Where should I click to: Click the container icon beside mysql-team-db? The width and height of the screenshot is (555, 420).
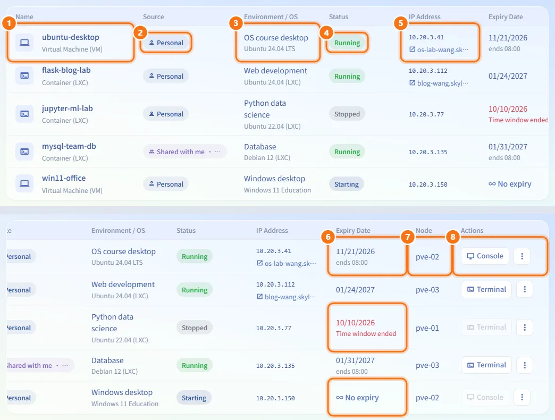[24, 152]
